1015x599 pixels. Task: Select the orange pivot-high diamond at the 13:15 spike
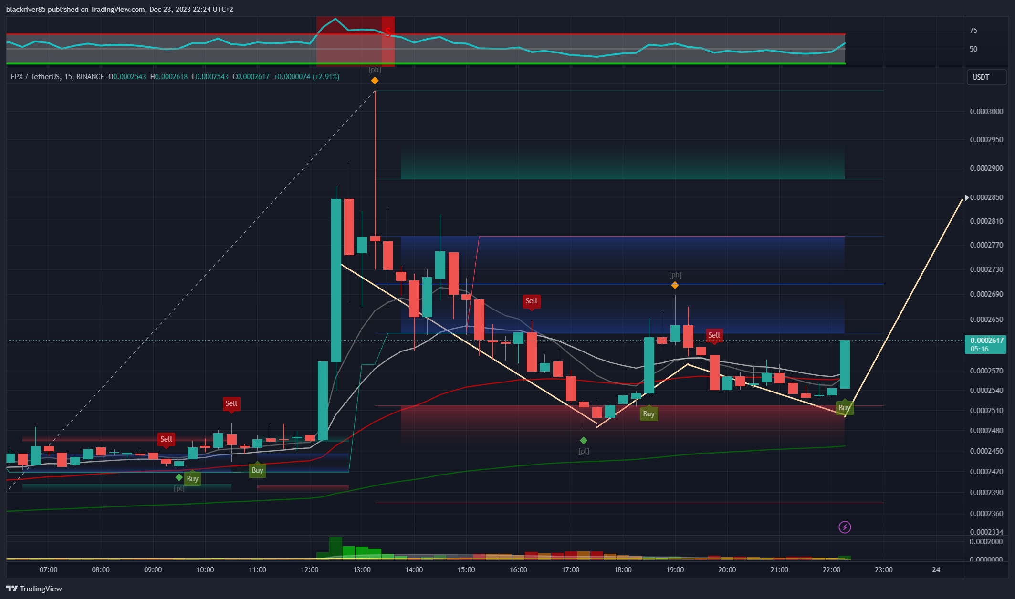[375, 81]
